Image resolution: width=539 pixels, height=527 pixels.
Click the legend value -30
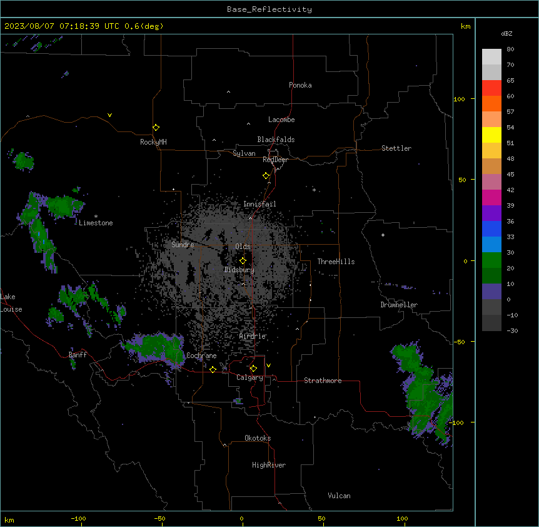512,331
